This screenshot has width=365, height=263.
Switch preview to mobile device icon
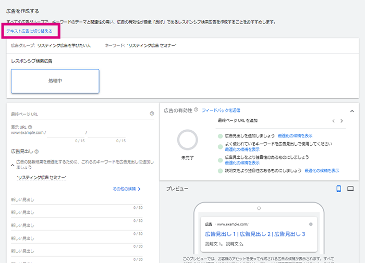(339, 189)
